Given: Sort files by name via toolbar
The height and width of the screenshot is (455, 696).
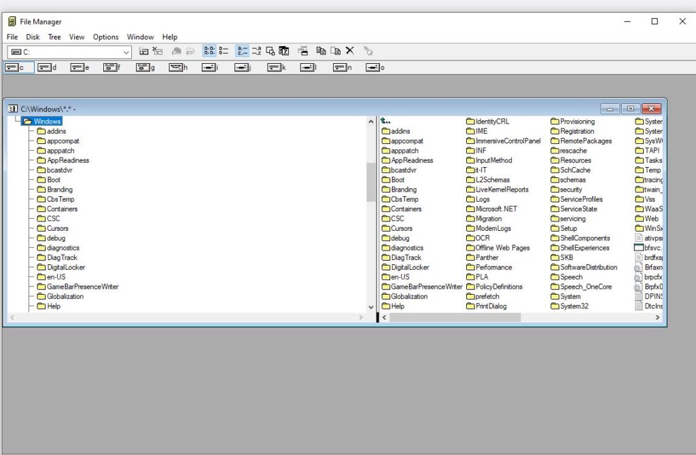Looking at the screenshot, I should 243,52.
